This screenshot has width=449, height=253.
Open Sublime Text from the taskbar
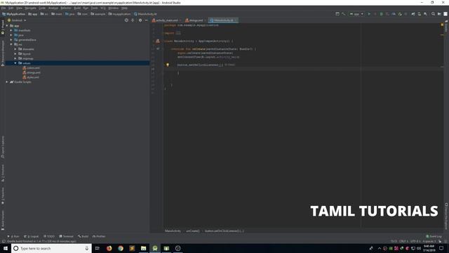pyautogui.click(x=132, y=248)
